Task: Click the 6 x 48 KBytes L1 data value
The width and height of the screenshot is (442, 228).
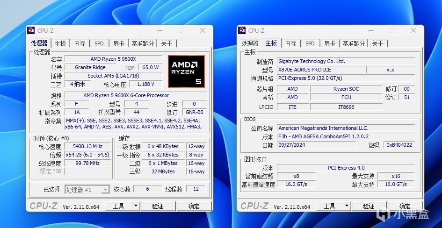Action: pyautogui.click(x=163, y=146)
